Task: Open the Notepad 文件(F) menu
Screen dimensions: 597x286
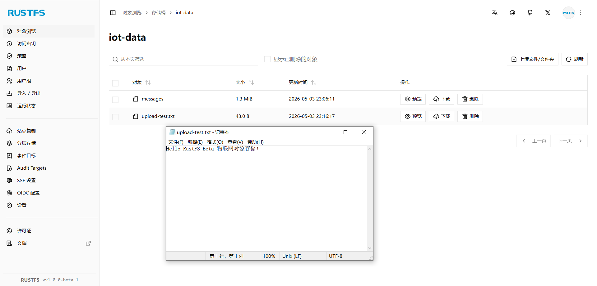Action: coord(176,142)
